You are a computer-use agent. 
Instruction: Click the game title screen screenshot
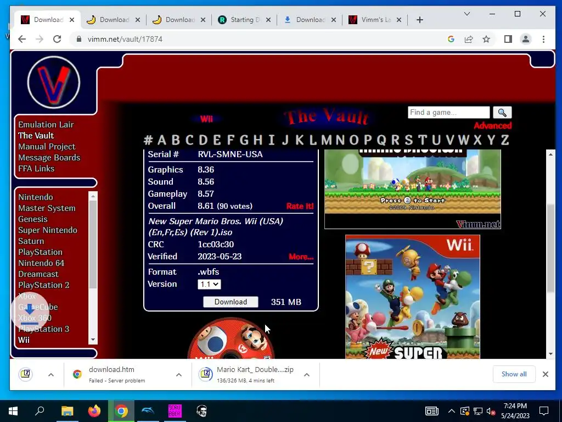coord(413,189)
